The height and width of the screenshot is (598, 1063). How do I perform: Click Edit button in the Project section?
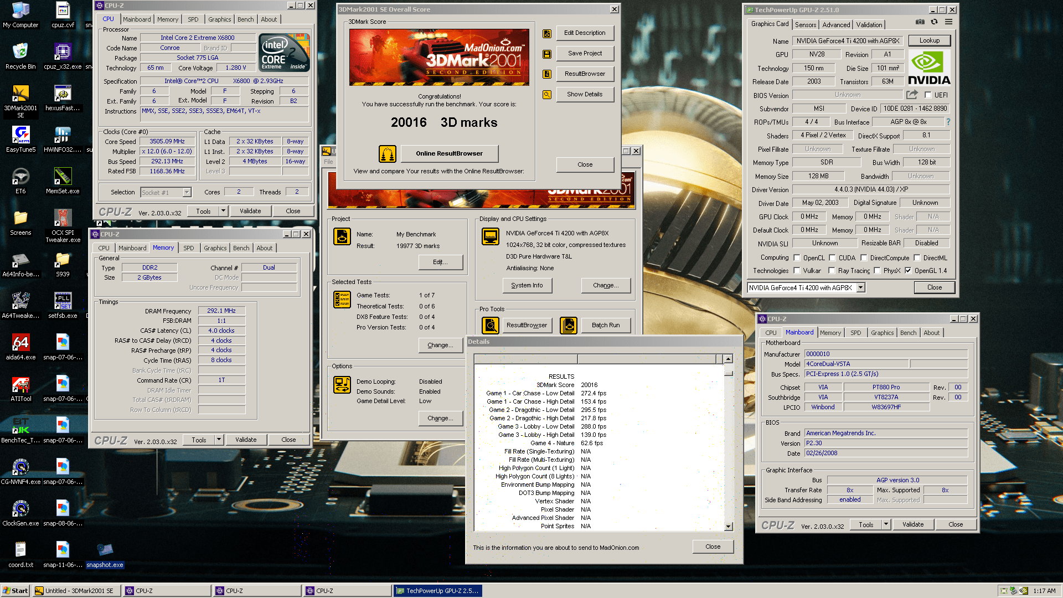pyautogui.click(x=441, y=262)
